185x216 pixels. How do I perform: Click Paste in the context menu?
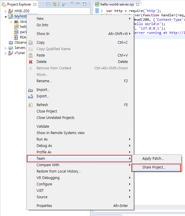point(80,55)
